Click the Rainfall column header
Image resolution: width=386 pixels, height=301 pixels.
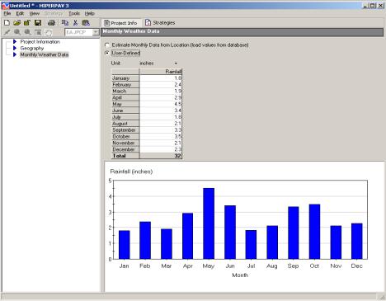pos(161,72)
